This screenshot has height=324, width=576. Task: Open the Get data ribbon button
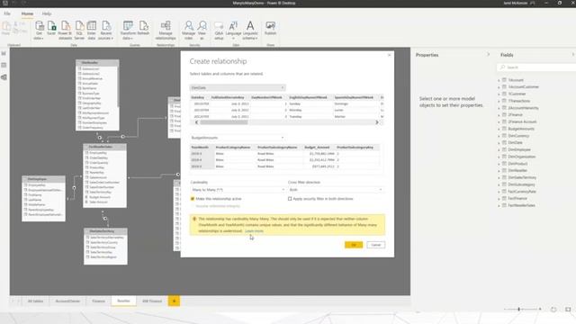pos(39,30)
